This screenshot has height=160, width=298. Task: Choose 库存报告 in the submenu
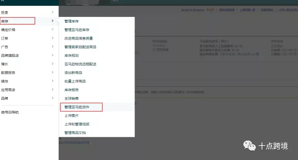[72, 90]
